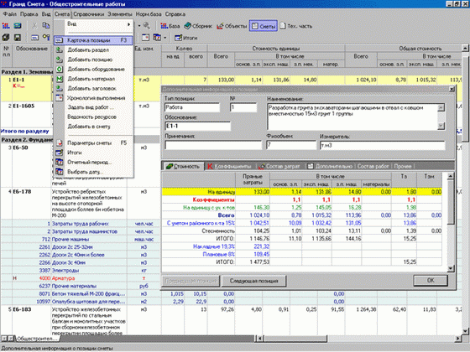Select the Сметы toolbar button

click(x=264, y=26)
